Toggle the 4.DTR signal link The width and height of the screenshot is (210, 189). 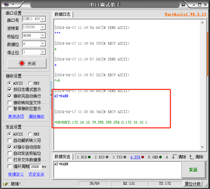tap(135, 157)
